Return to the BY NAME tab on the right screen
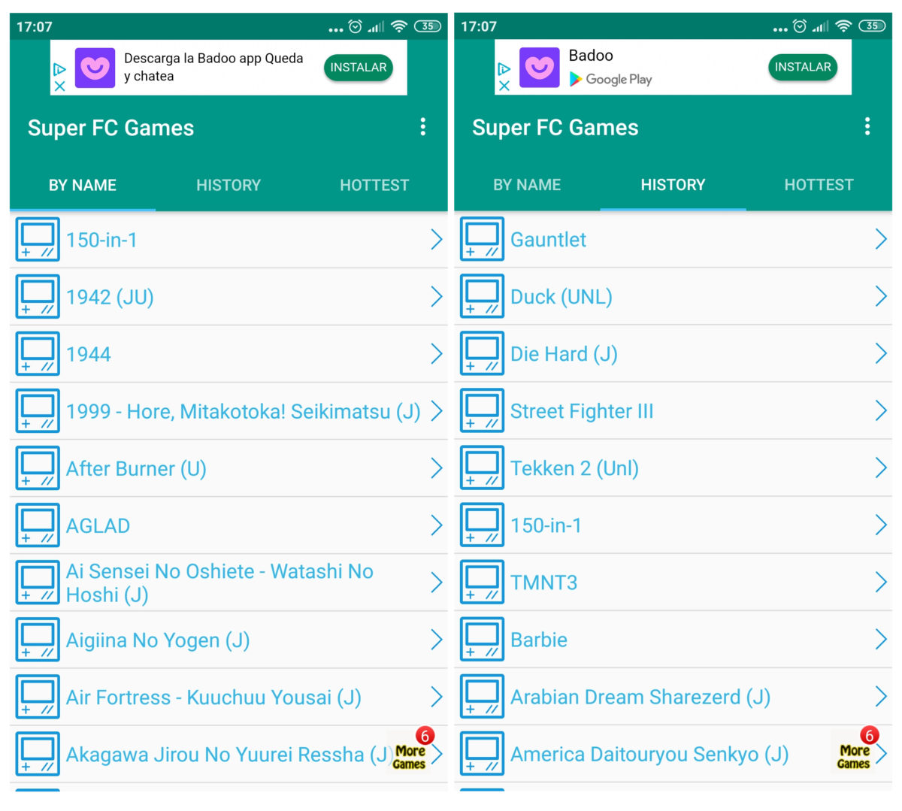The width and height of the screenshot is (902, 811). pyautogui.click(x=526, y=185)
